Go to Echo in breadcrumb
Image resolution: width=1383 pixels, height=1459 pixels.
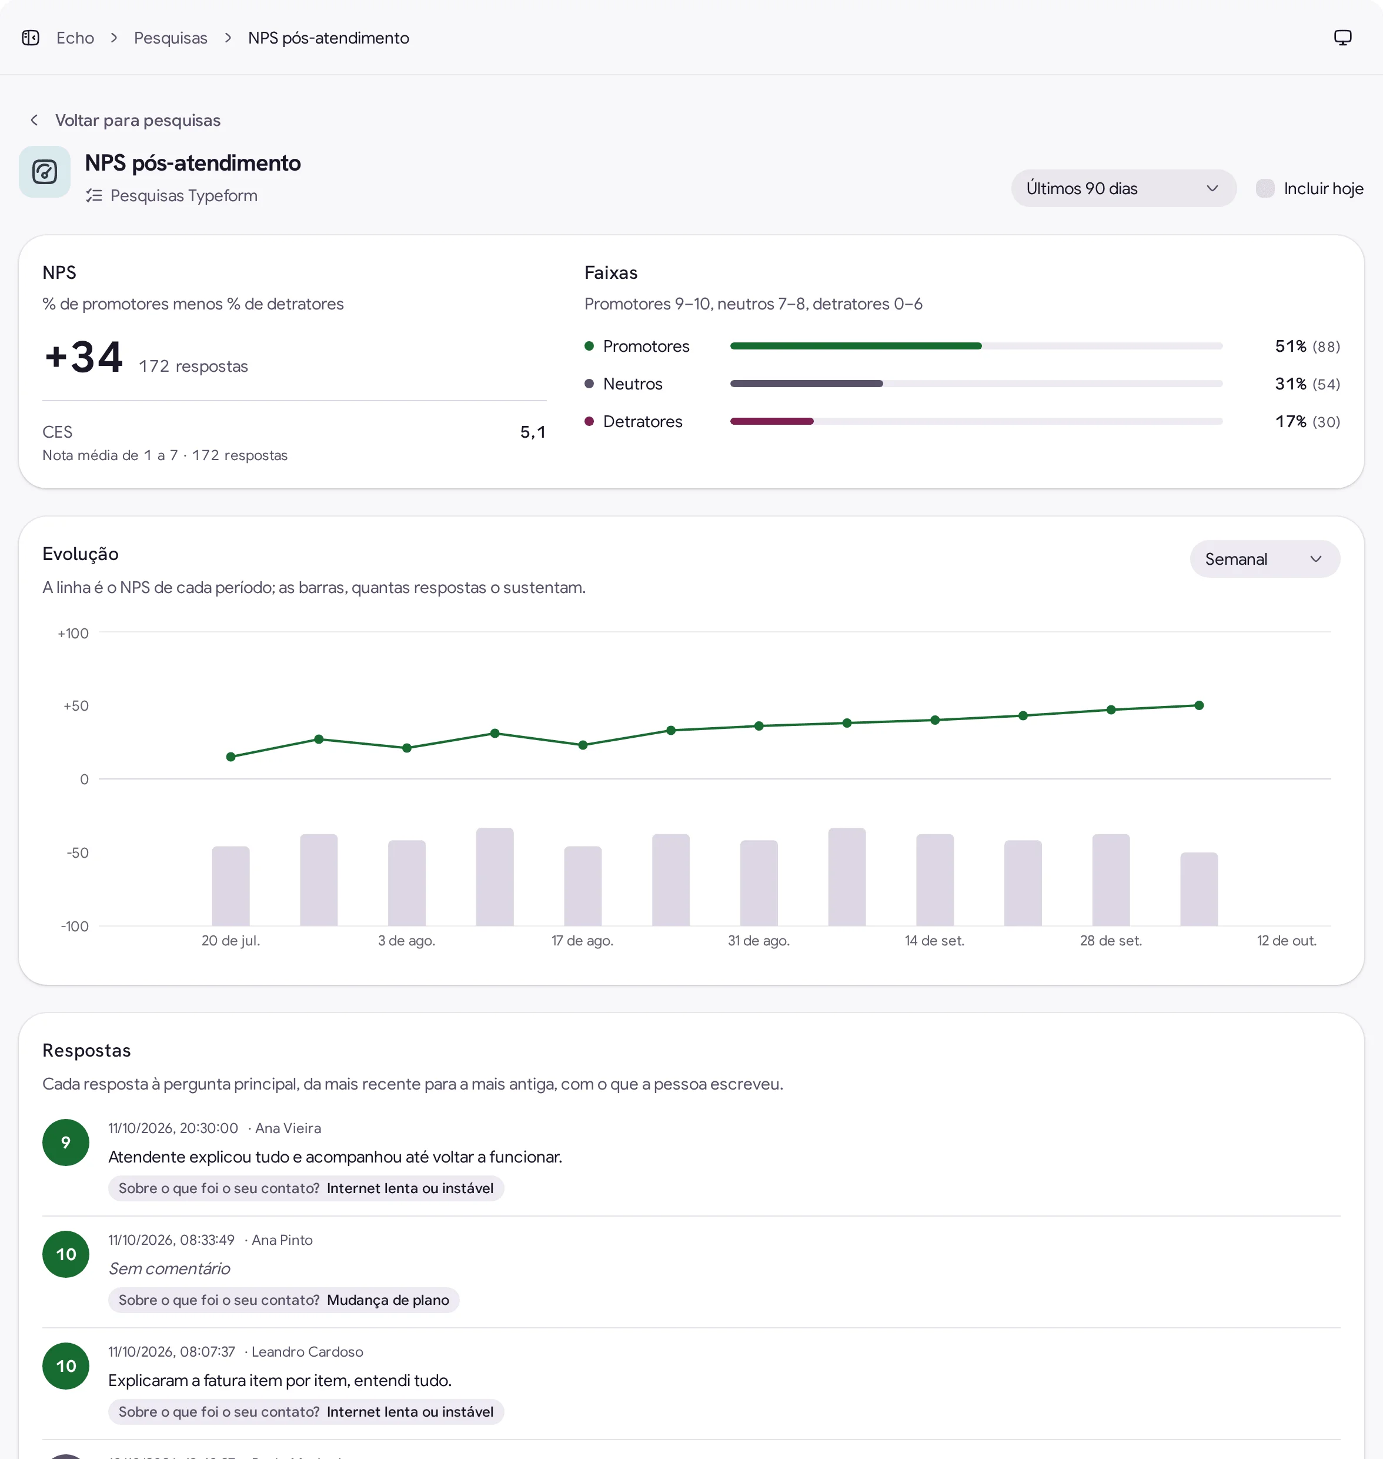click(x=75, y=38)
